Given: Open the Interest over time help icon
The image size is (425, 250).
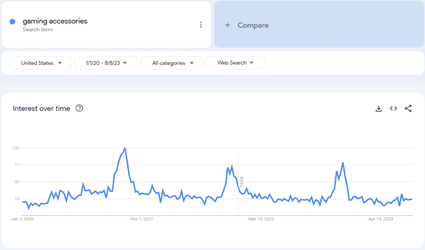Looking at the screenshot, I should point(79,108).
